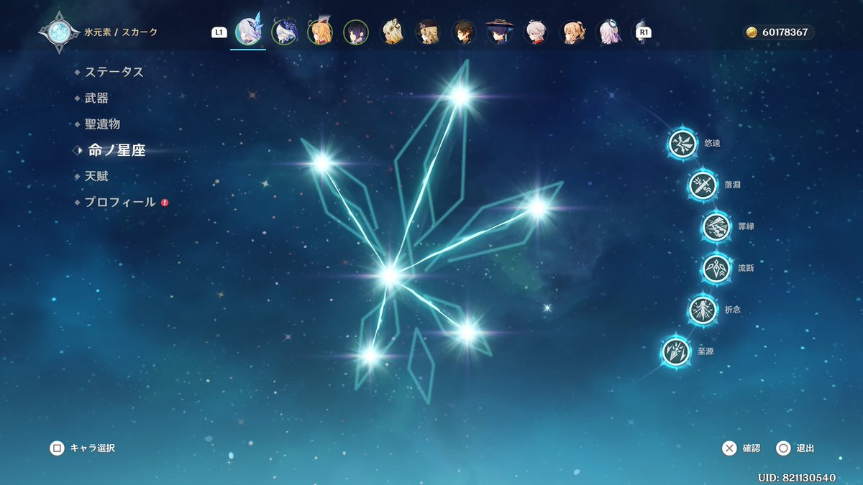Click the bottom-left star of the constellation
The image size is (863, 485).
pyautogui.click(x=370, y=354)
